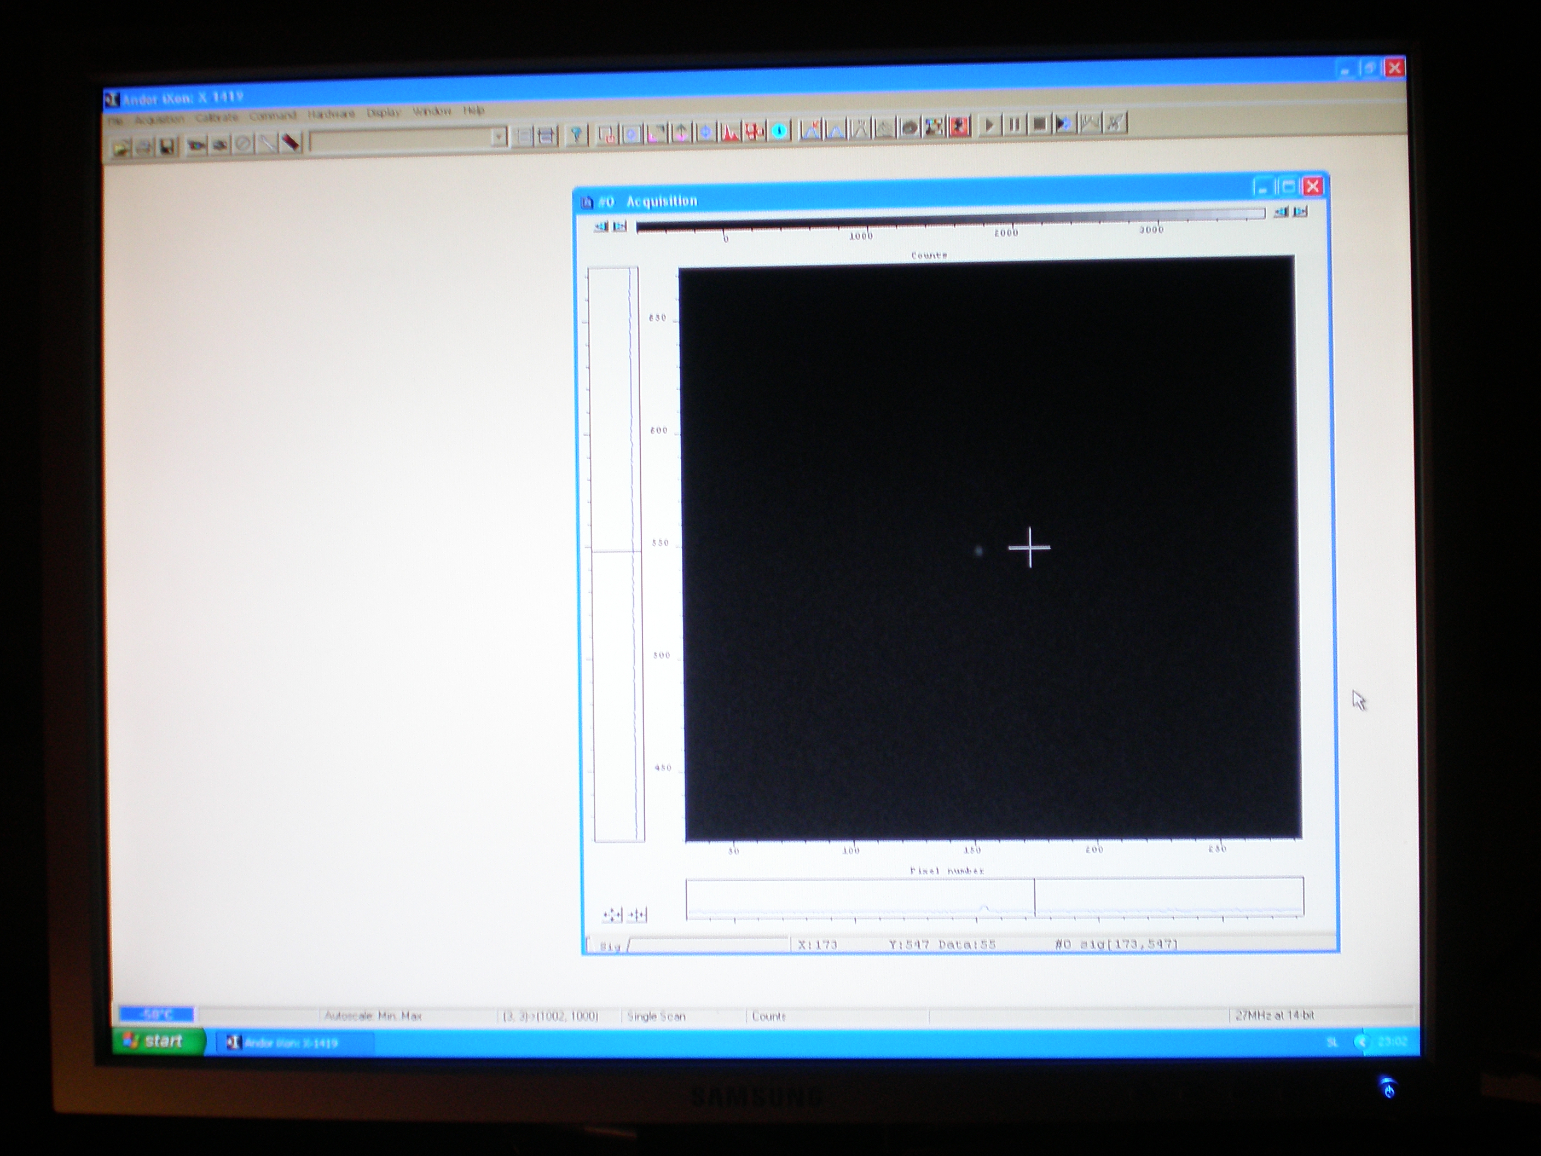Click the dark oval toolbar icon

click(909, 128)
